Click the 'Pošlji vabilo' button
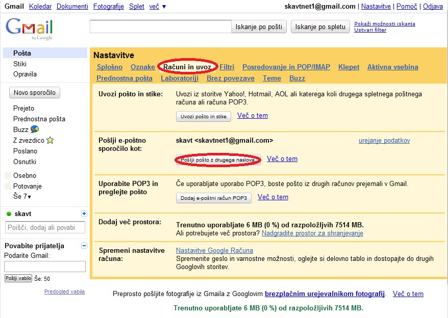 [x=18, y=278]
